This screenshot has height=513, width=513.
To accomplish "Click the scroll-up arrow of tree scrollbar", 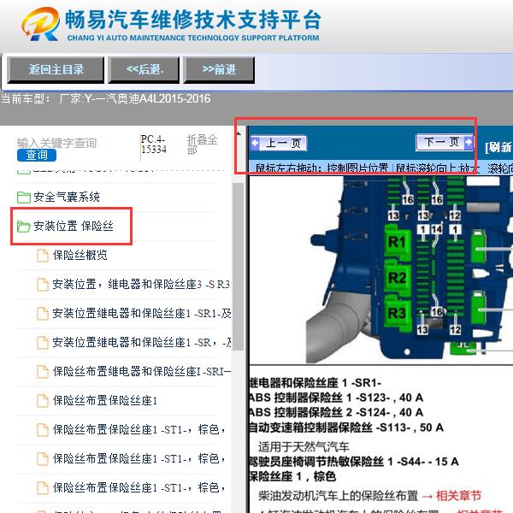I will pos(239,133).
